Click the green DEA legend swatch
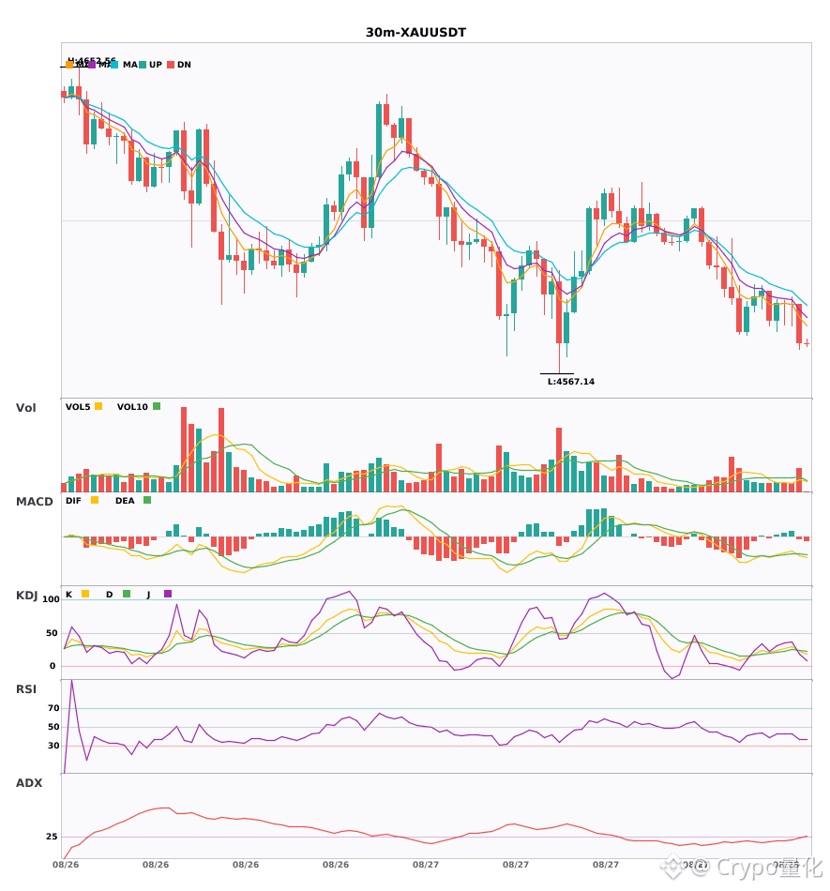Image resolution: width=830 pixels, height=891 pixels. click(147, 500)
